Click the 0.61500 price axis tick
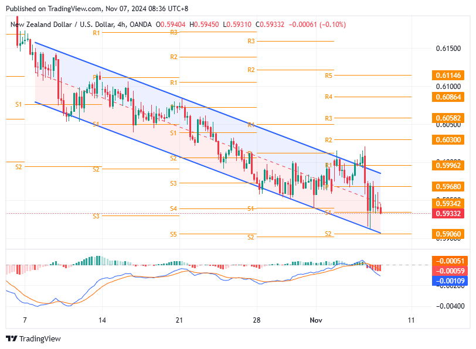The height and width of the screenshot is (349, 476). [x=448, y=49]
